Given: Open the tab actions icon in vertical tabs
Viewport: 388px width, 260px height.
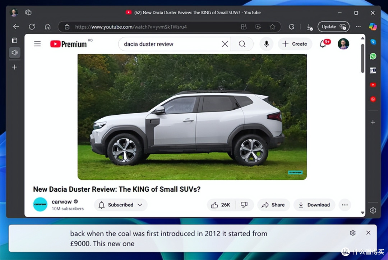Looking at the screenshot, I should 15,40.
